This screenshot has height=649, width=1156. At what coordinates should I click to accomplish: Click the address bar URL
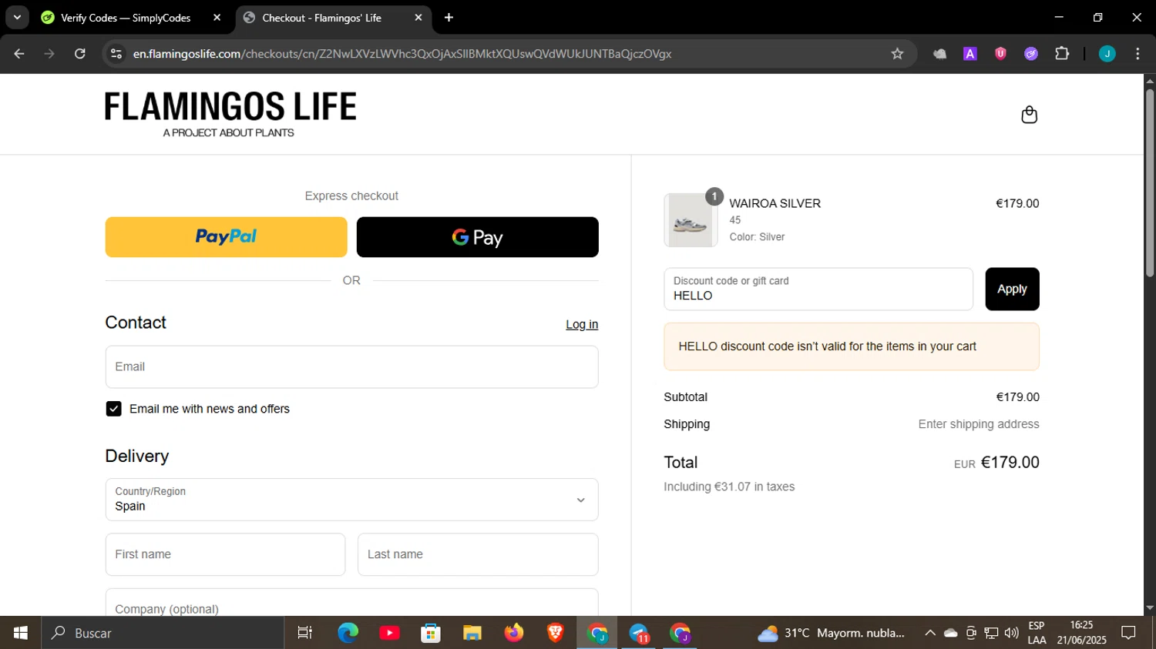[402, 54]
